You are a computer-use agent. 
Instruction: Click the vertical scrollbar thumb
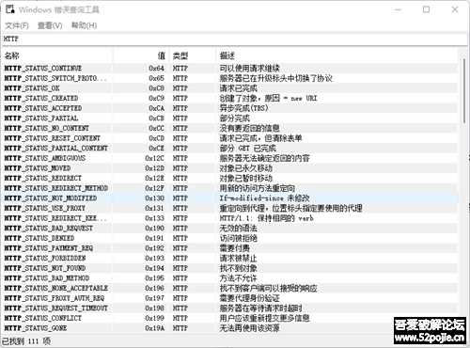(x=464, y=91)
